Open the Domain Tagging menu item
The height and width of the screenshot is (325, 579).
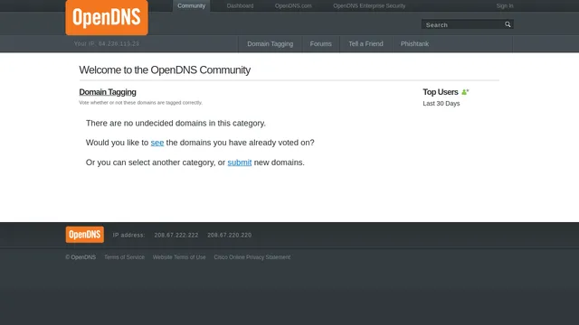pyautogui.click(x=271, y=44)
